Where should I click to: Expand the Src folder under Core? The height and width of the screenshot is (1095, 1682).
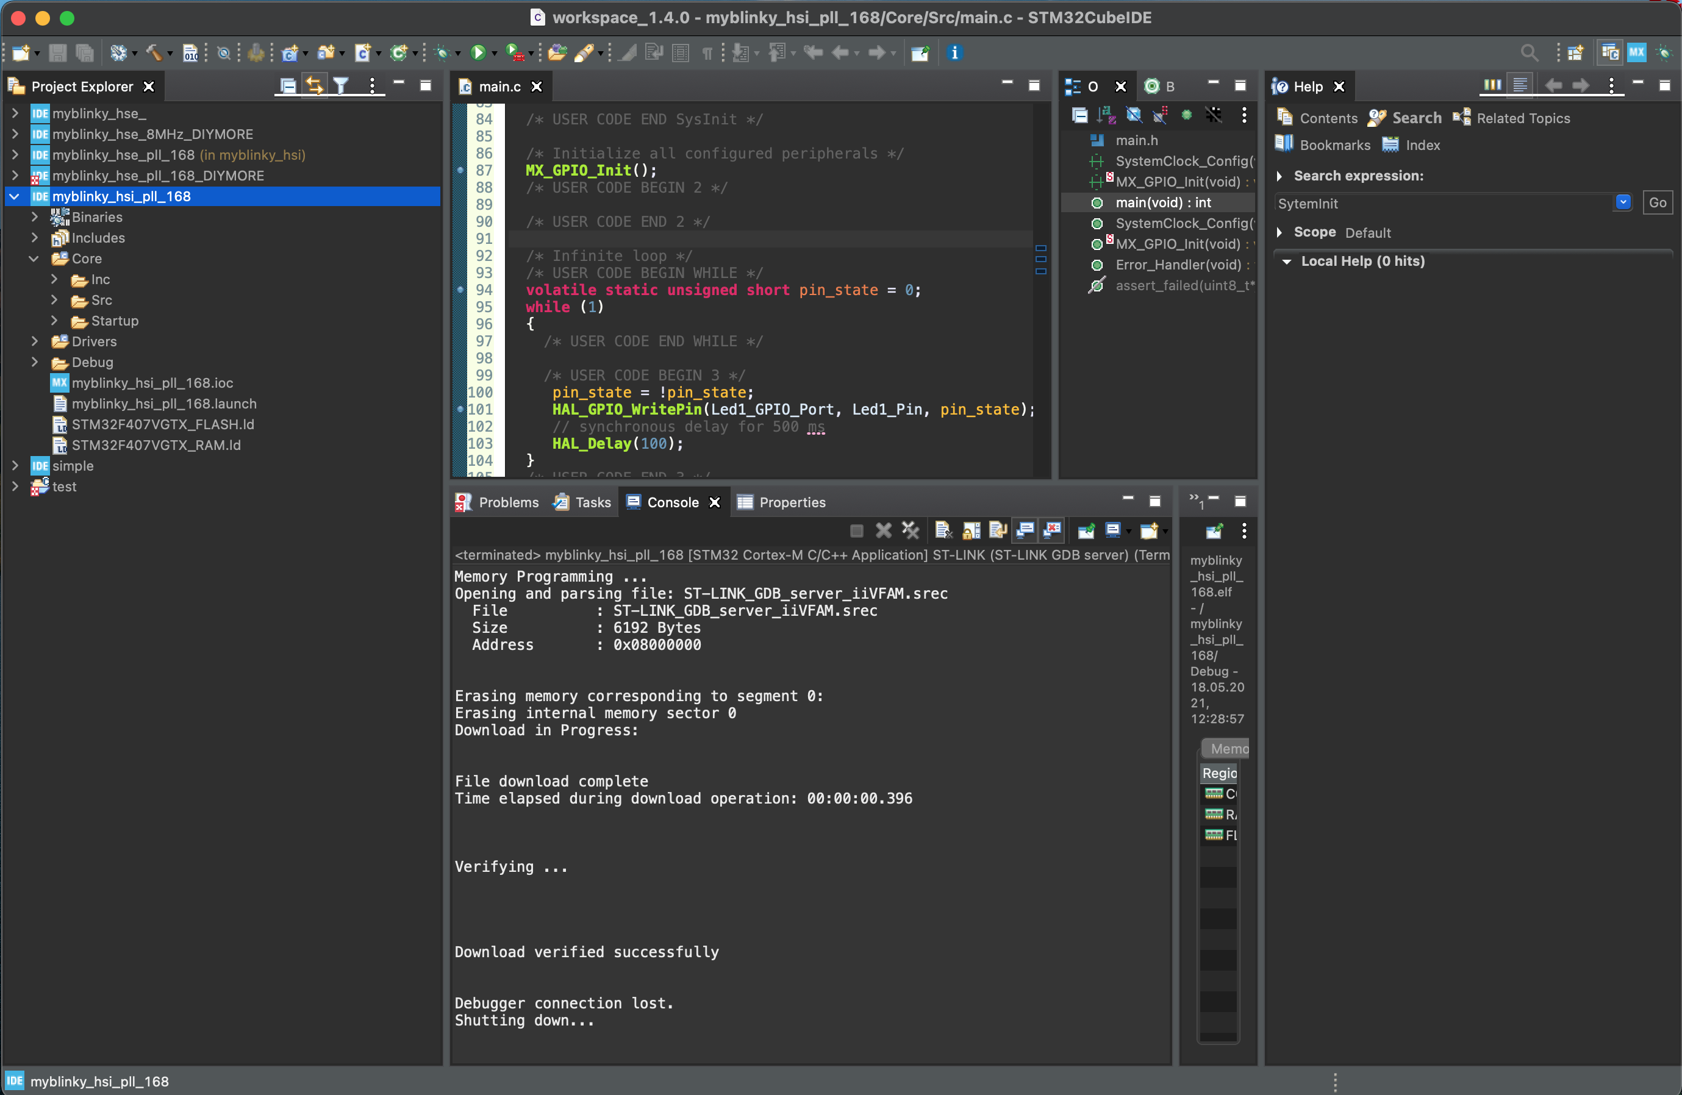click(54, 300)
